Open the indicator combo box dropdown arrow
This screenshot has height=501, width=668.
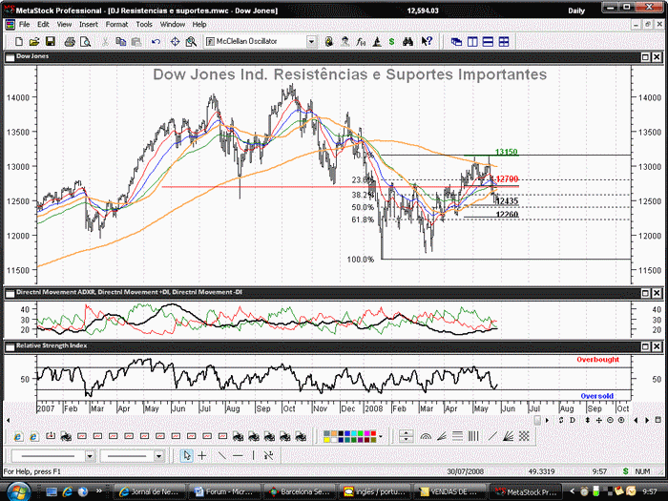pyautogui.click(x=311, y=42)
